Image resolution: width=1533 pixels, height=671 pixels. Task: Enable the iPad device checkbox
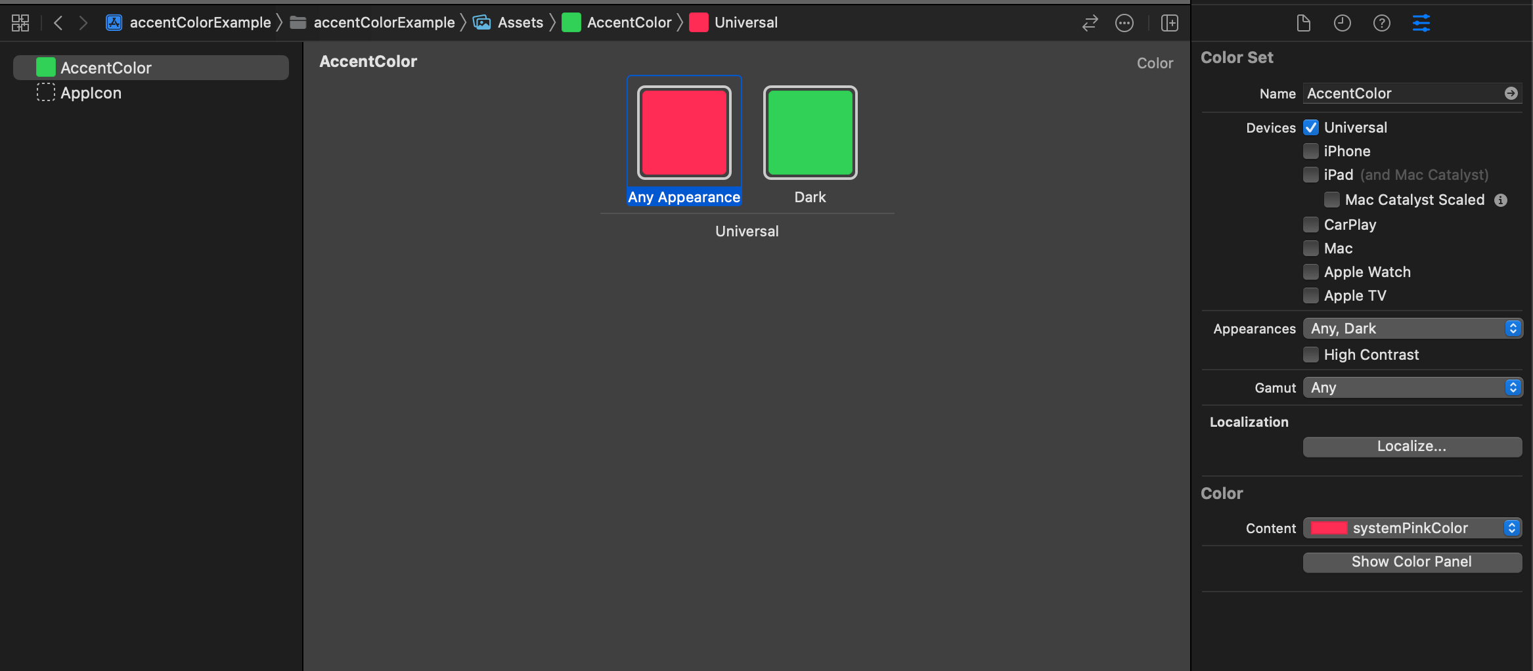pyautogui.click(x=1311, y=175)
